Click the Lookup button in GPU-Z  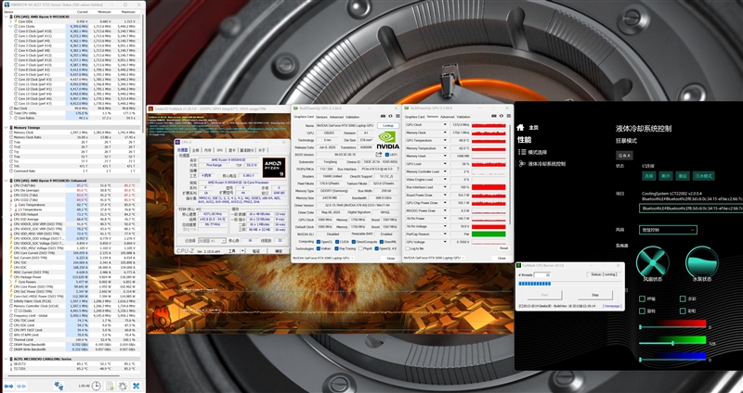tap(388, 124)
